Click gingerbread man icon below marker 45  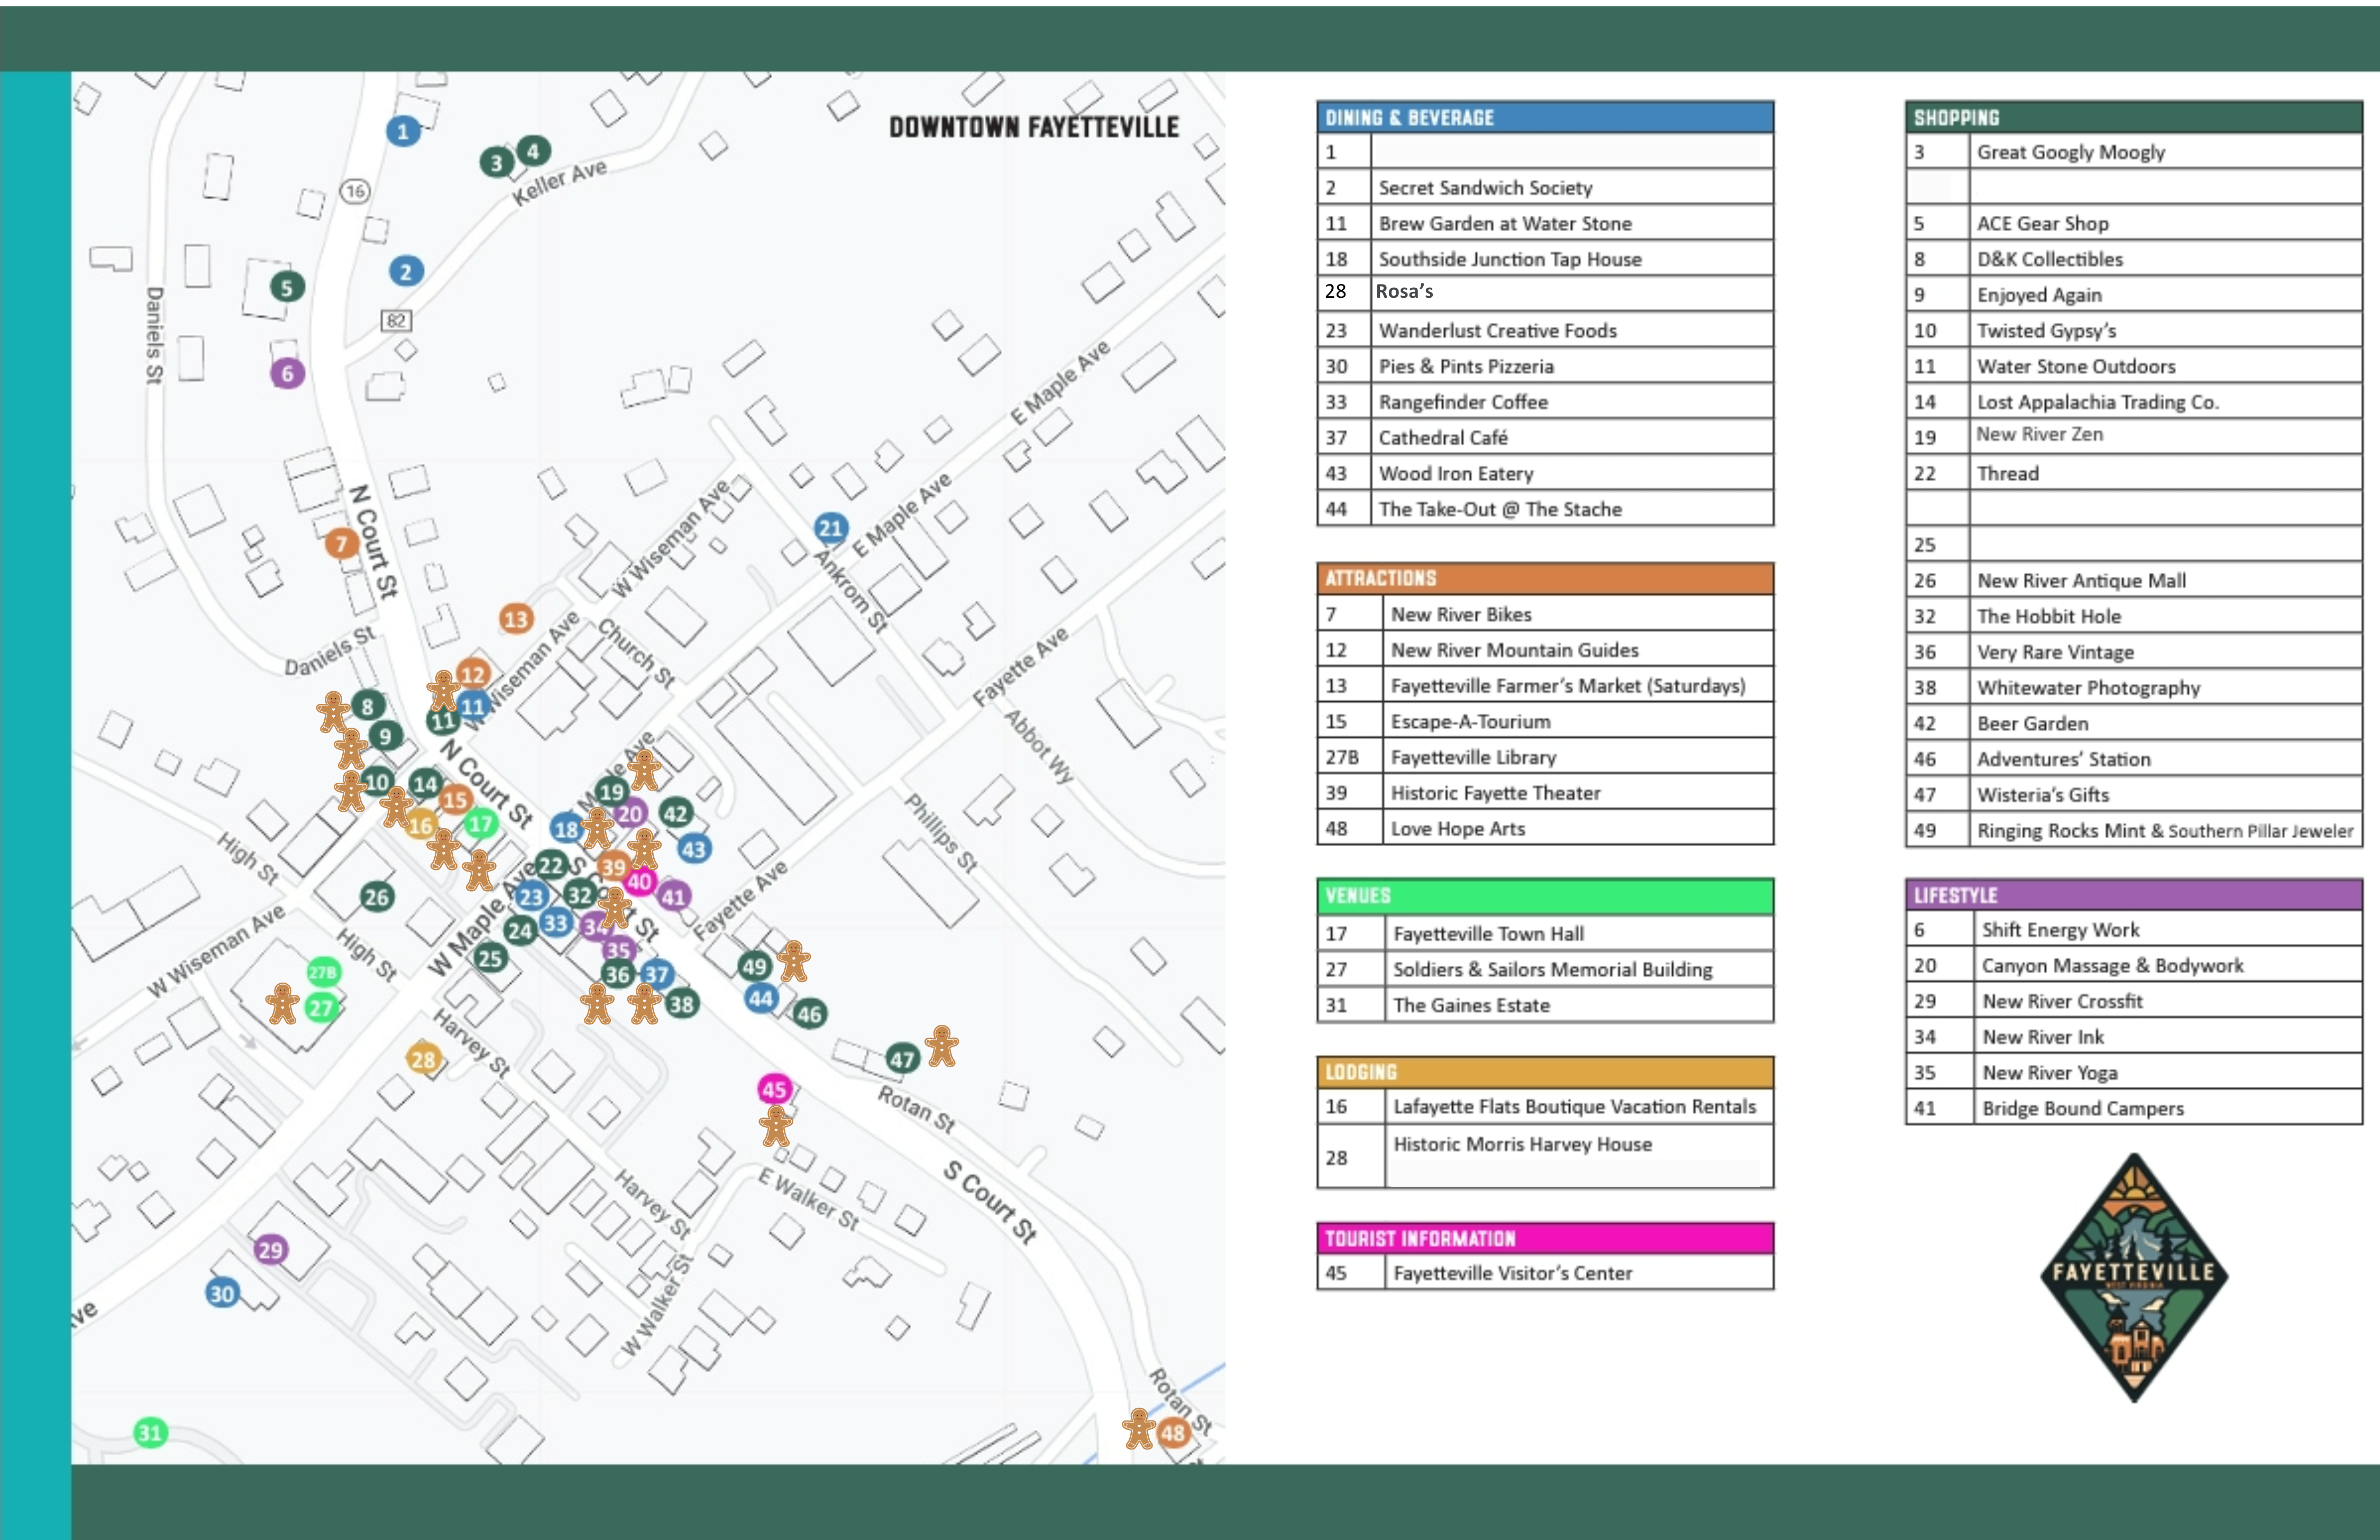[x=775, y=1126]
